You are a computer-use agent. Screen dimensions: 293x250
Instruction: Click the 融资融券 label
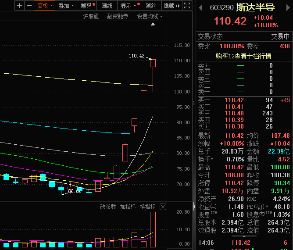tap(118, 16)
